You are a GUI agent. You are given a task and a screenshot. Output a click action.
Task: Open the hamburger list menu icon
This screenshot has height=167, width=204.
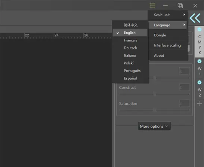[x=152, y=5]
